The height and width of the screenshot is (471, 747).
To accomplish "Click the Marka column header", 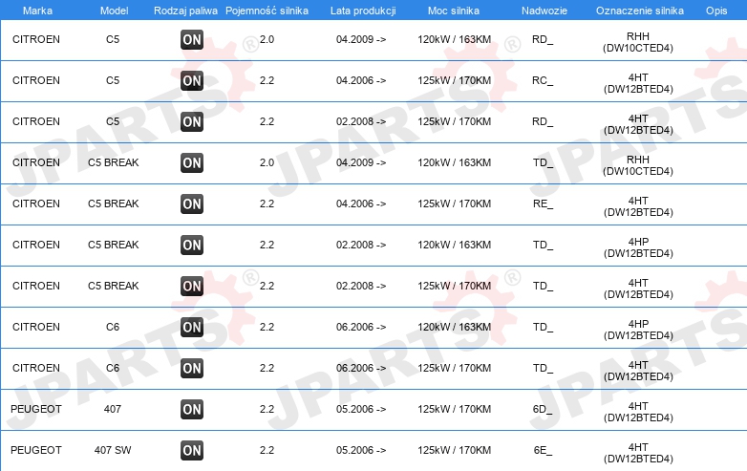I will point(37,11).
